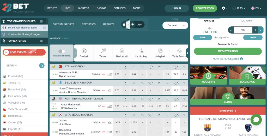Image resolution: width=267 pixels, height=136 pixels.
Task: Toggle the With live streams switch
Action: (x=62, y=51)
